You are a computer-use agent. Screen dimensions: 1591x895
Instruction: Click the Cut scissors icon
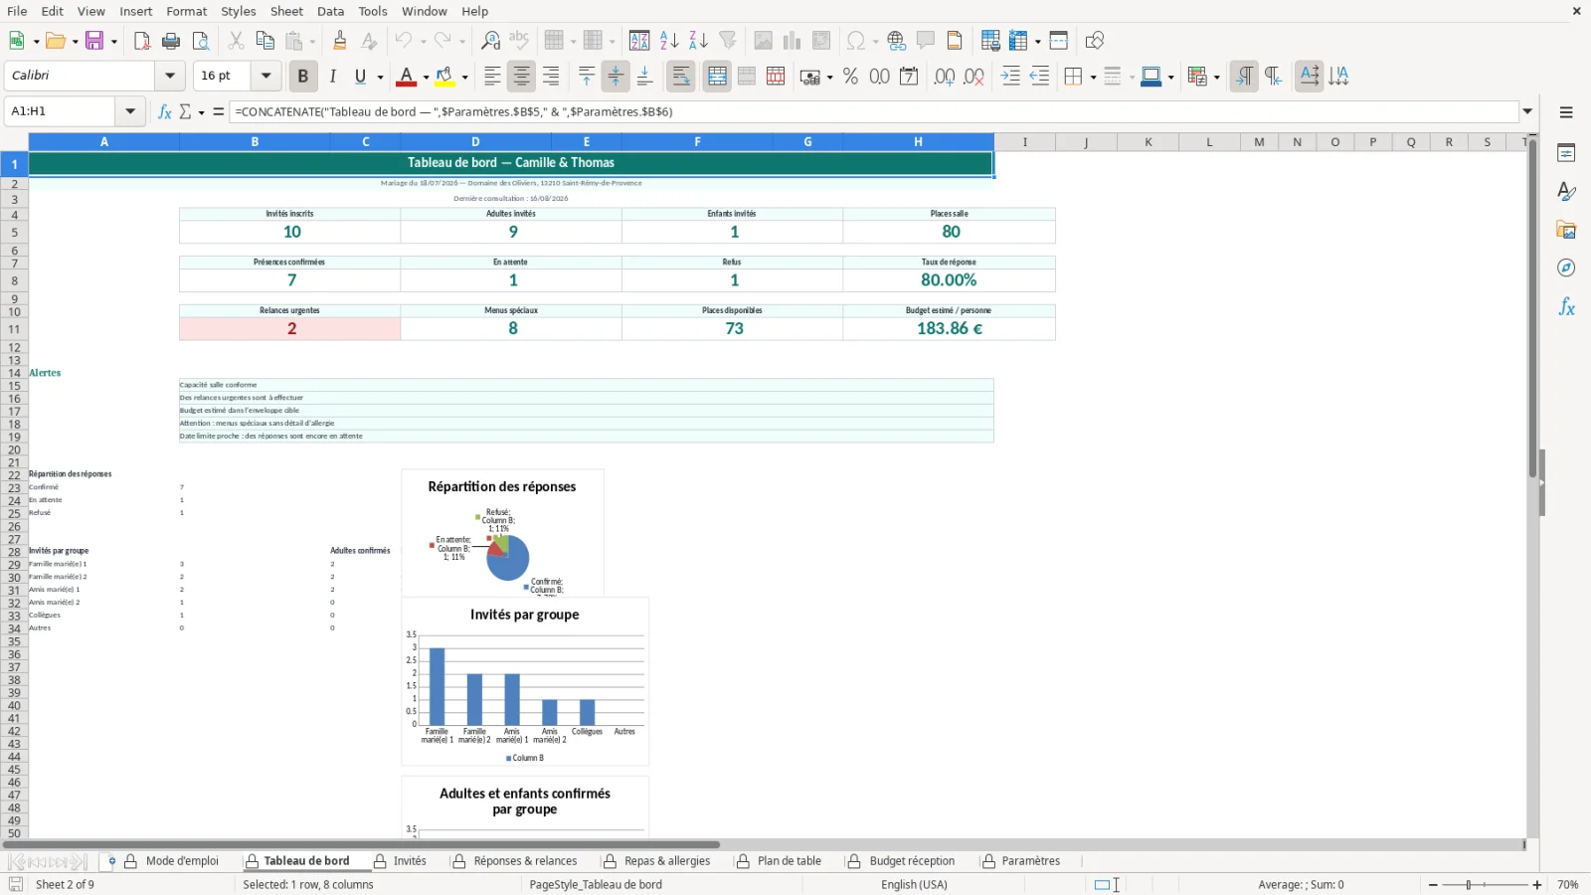coord(236,41)
